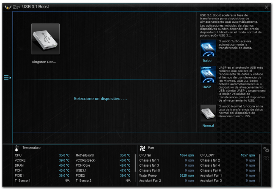Click the CPU_OPT 1057 rpm reading
The width and height of the screenshot is (275, 189).
tap(248, 155)
